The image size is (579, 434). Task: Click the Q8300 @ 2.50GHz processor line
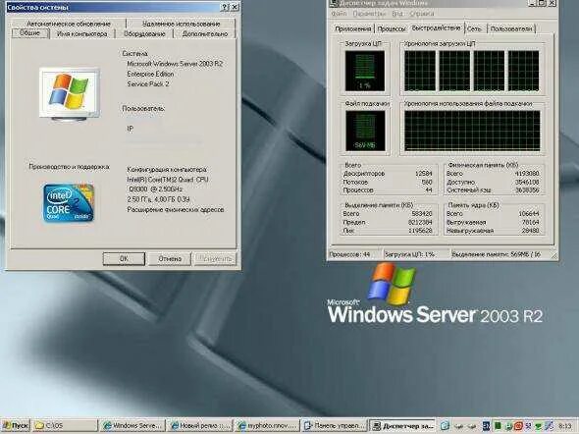click(x=155, y=190)
